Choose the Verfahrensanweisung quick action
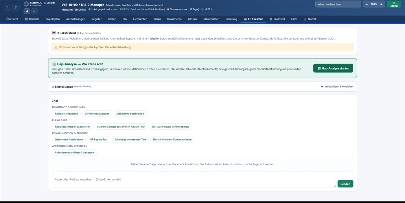Screen dimensions: 405x203 (97, 114)
